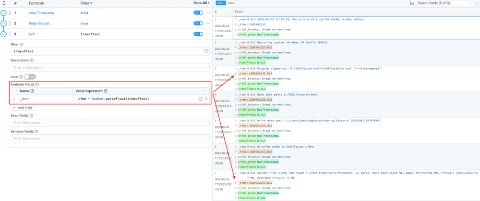Open the Auto Timestamp function link
Screen dimensions: 480x201
[41, 13]
